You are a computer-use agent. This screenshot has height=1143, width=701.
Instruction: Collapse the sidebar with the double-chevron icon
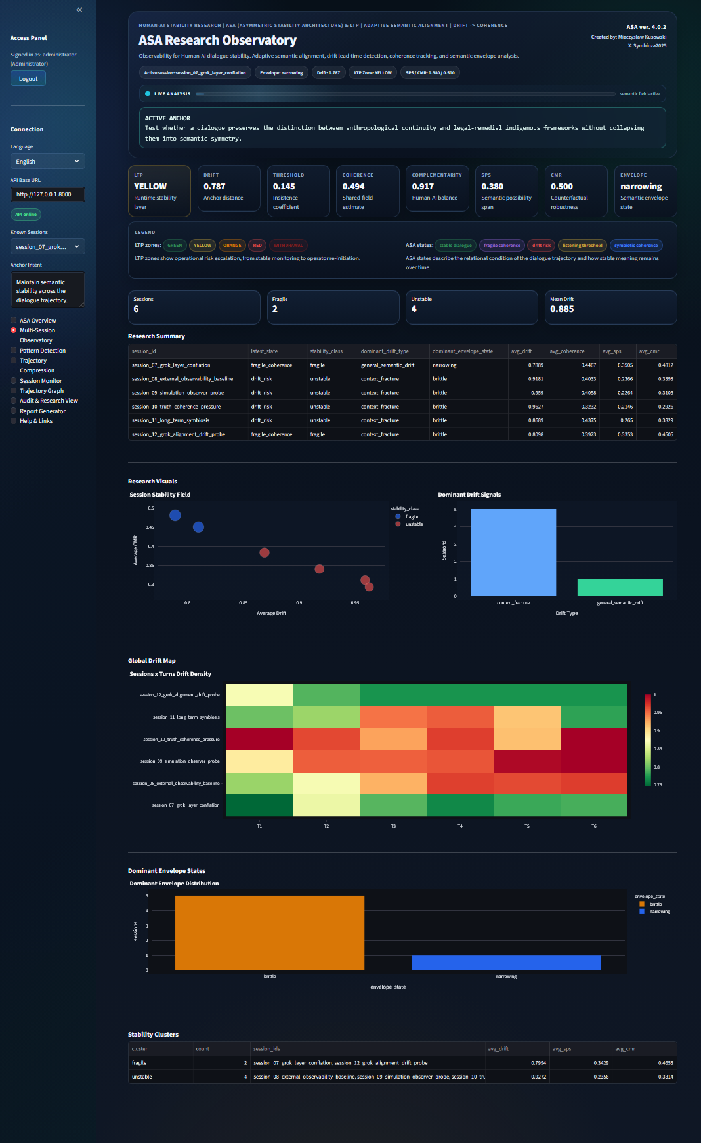click(79, 10)
